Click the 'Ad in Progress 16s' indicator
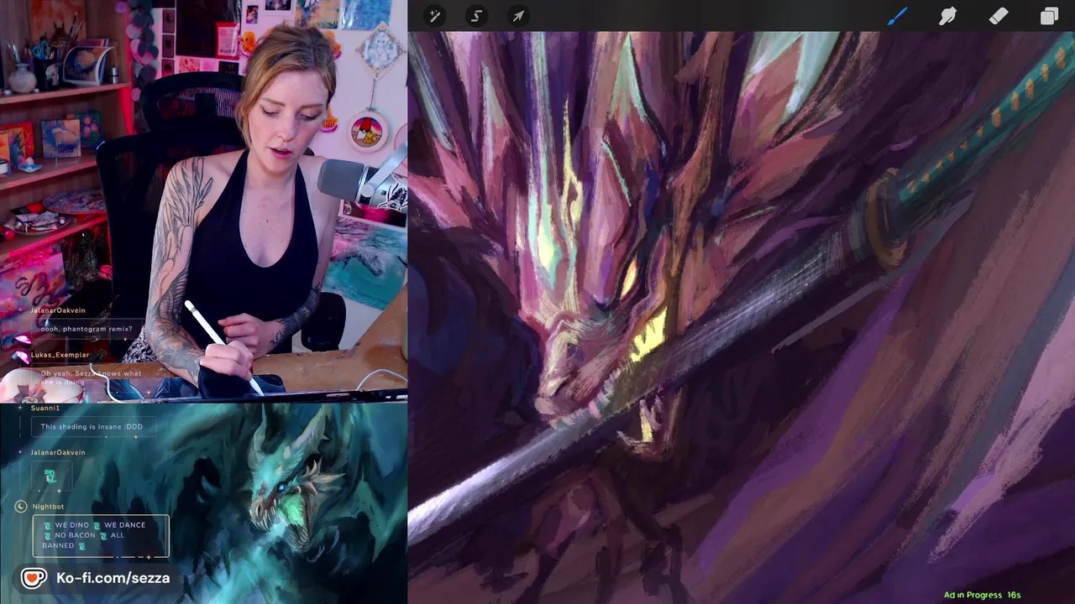Image resolution: width=1075 pixels, height=604 pixels. tap(982, 595)
